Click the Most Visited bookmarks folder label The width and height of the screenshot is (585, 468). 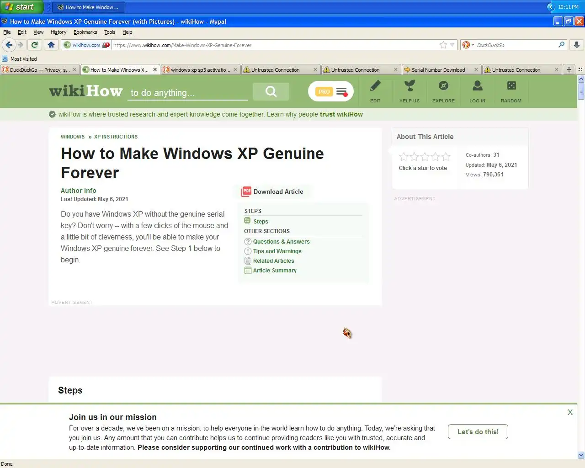(x=23, y=58)
